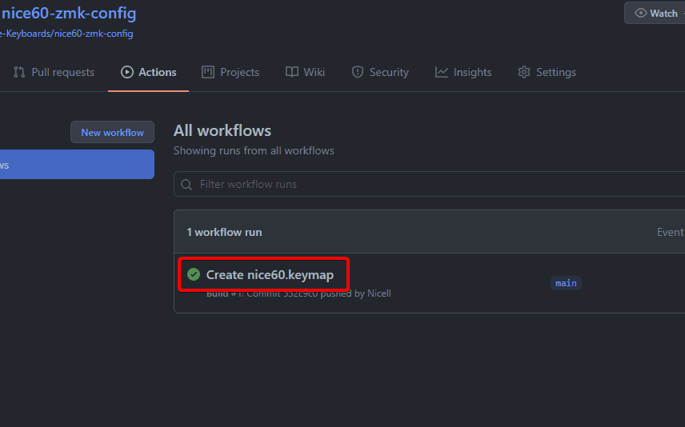Follow the Keyboards/nice60-zmk-config breadcrumb link

pos(67,34)
